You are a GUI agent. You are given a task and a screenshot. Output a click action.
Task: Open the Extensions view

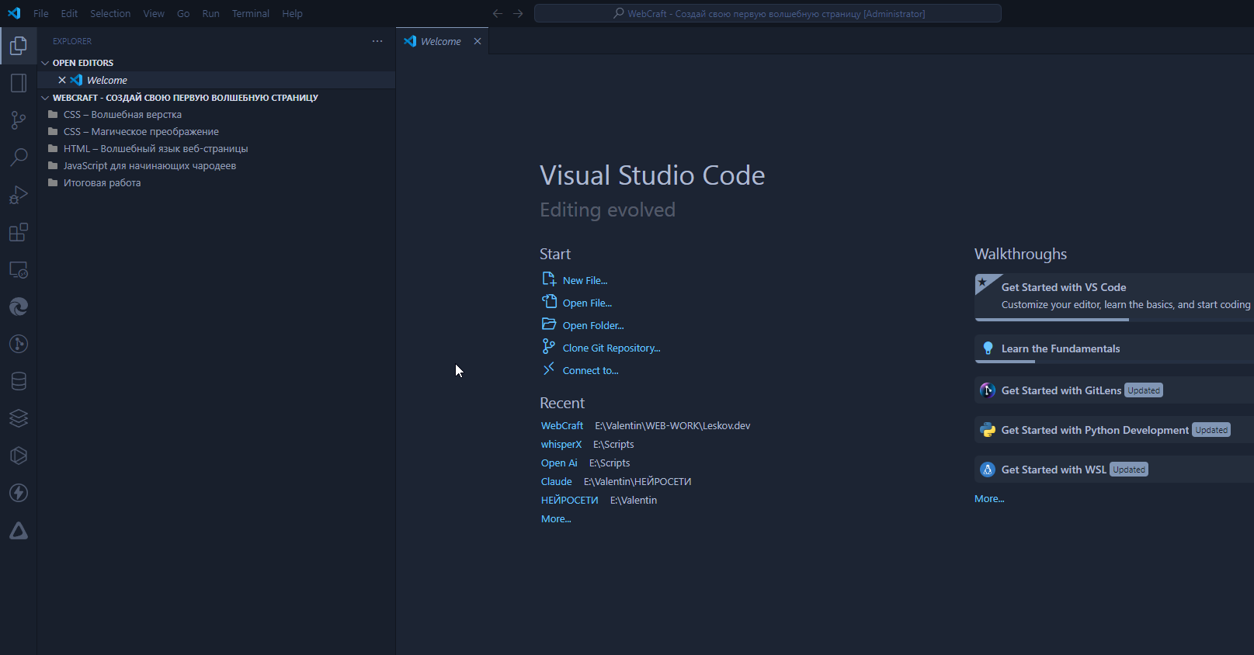(19, 232)
